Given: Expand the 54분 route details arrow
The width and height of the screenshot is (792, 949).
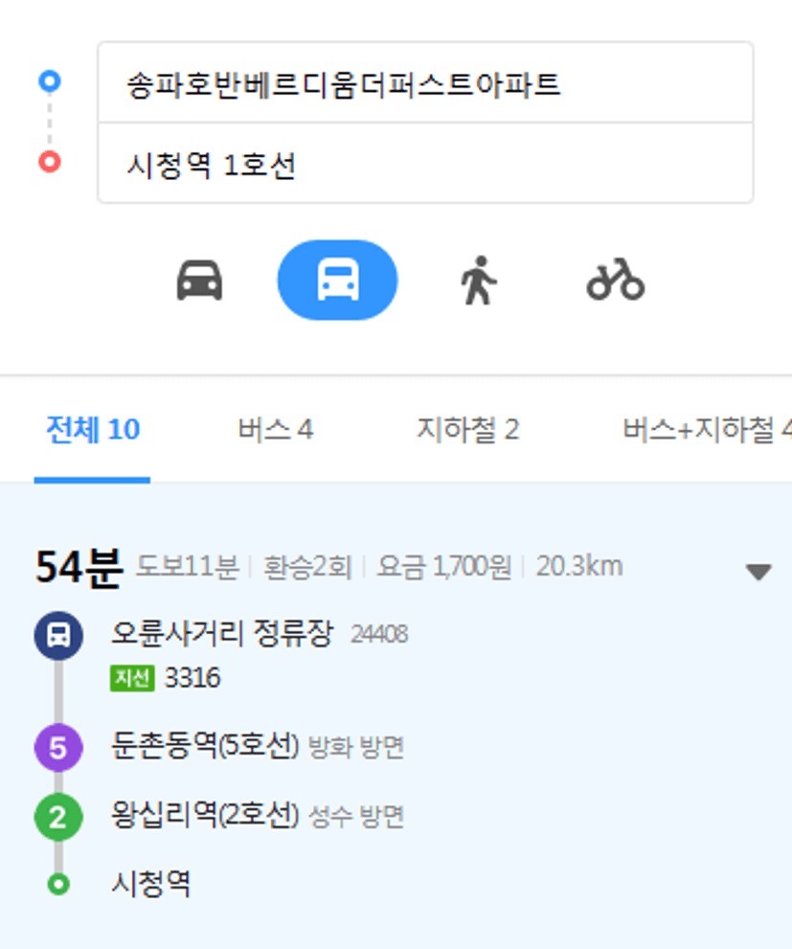Looking at the screenshot, I should (758, 572).
